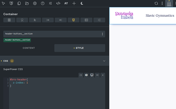The height and width of the screenshot is (109, 176).
Task: Switch to the CONTENT tab
Action: (29, 48)
